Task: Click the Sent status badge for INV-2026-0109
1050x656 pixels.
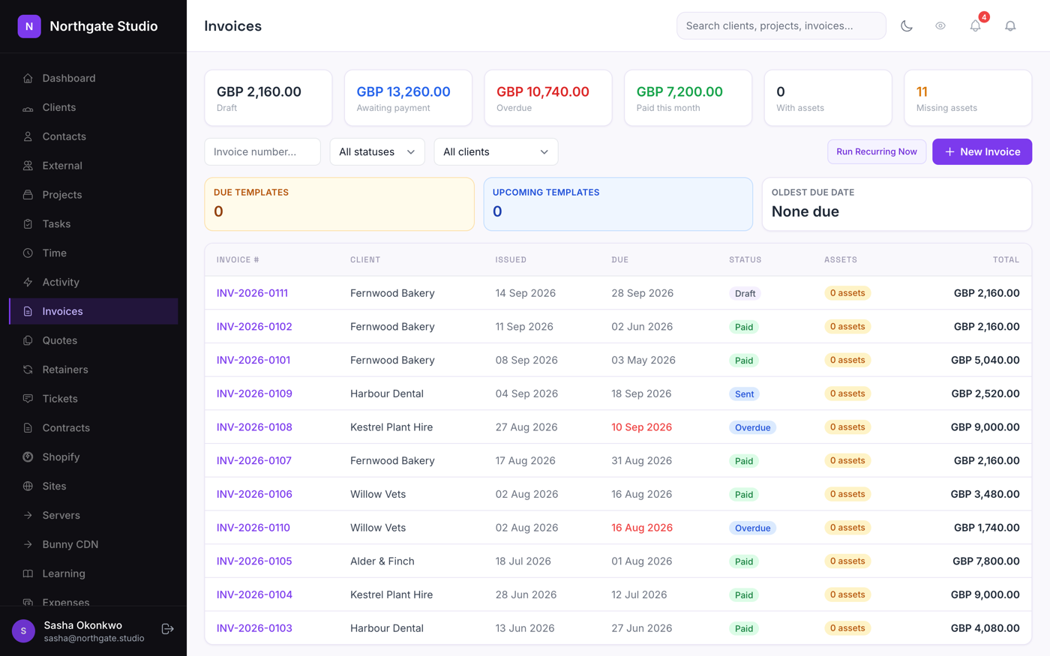Action: (x=744, y=394)
